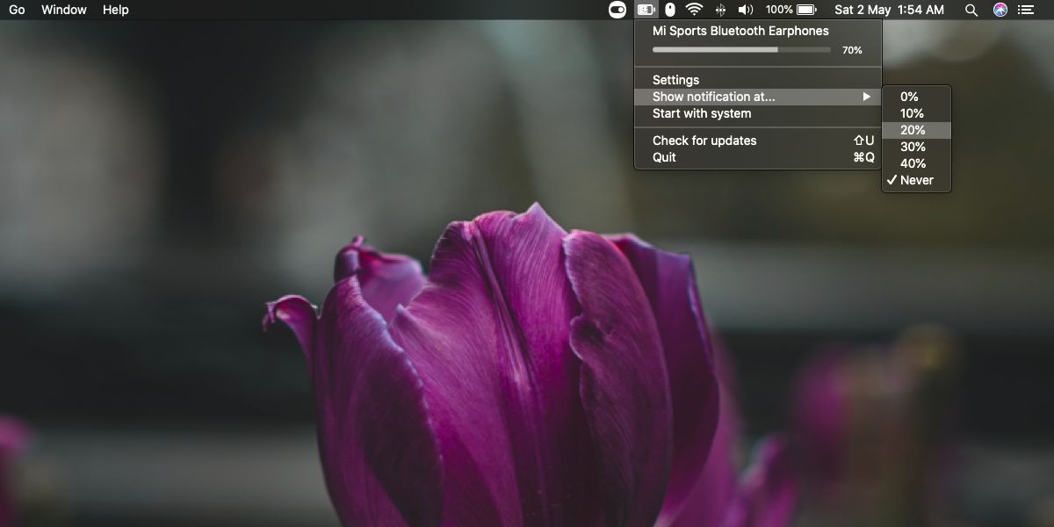Set notification threshold to 20%
The width and height of the screenshot is (1054, 527).
click(x=917, y=130)
